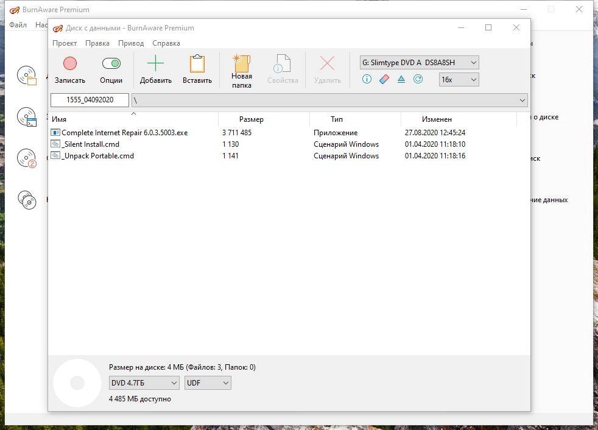Screen dimensions: 598x430
Task: Click the white disc usage graphic
Action: [x=77, y=382]
